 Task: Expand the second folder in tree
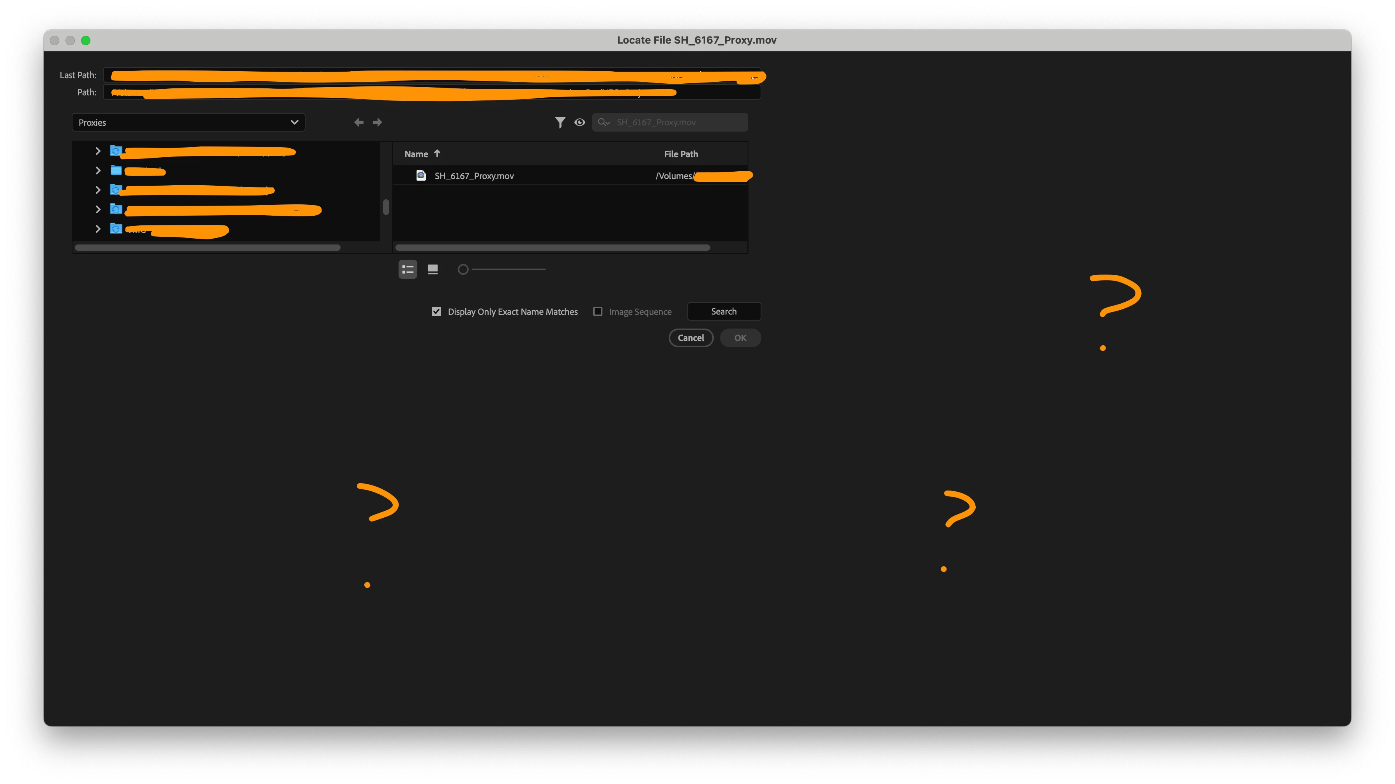pos(98,171)
